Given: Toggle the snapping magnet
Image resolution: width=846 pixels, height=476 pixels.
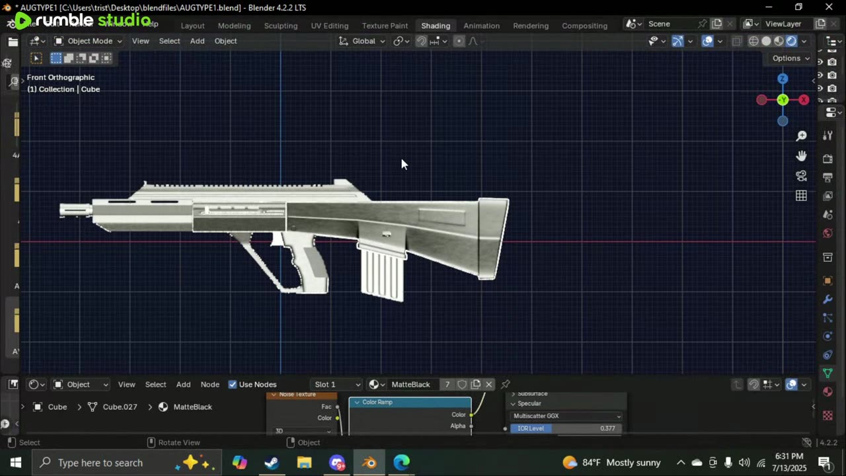Looking at the screenshot, I should tap(421, 41).
